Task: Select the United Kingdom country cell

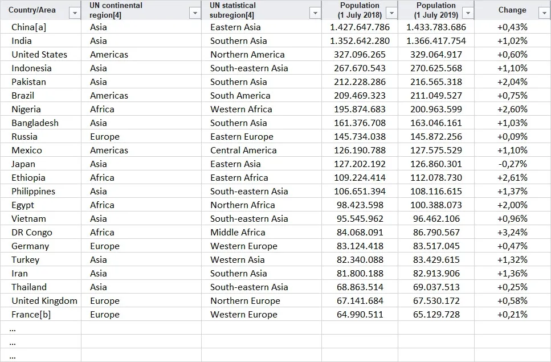Action: pos(44,300)
